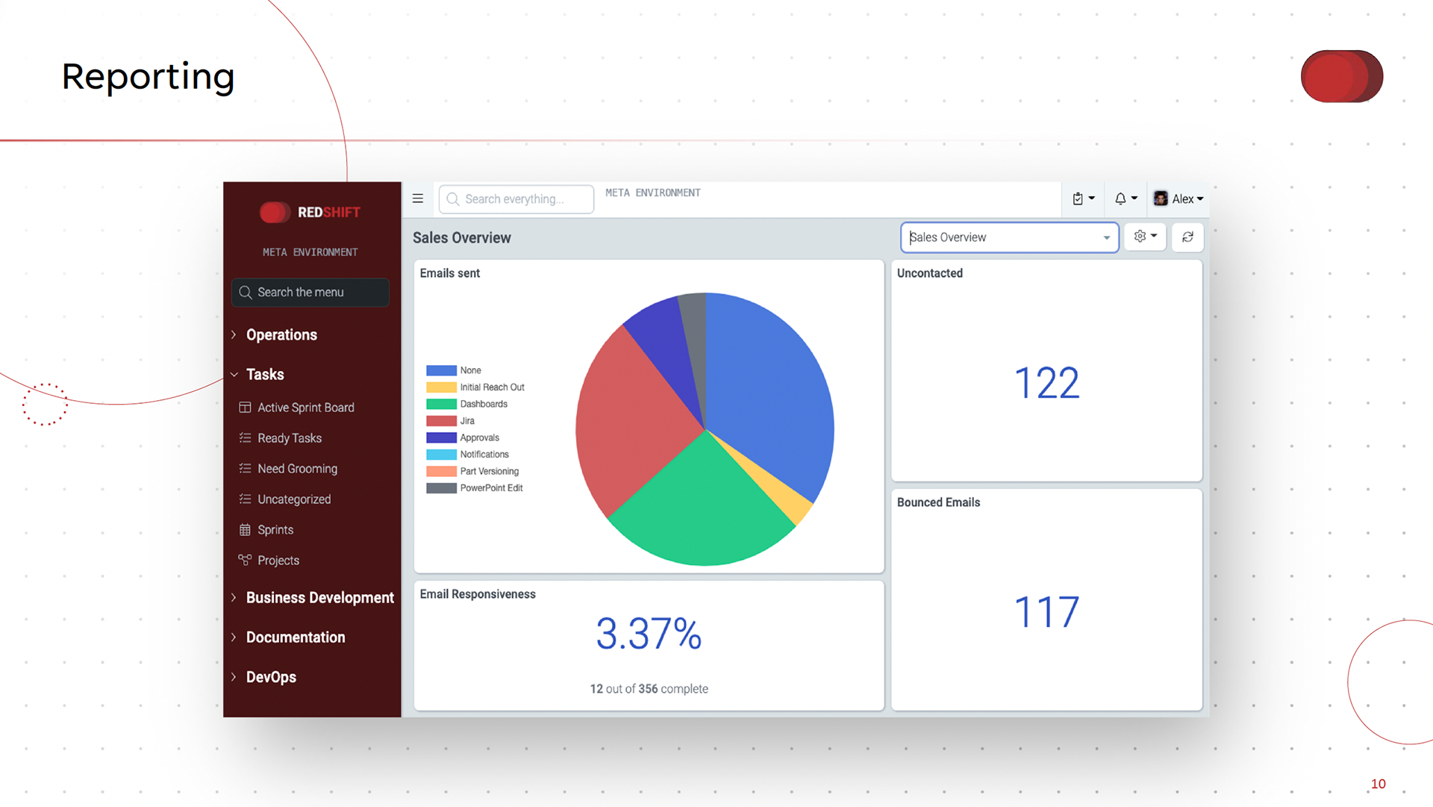Screen dimensions: 1433x807
Task: Click the Redshift logo in sidebar
Action: pos(310,212)
